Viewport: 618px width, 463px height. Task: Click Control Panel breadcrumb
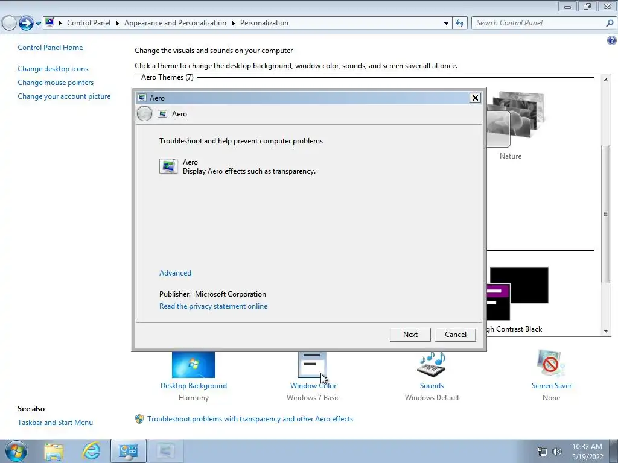89,23
